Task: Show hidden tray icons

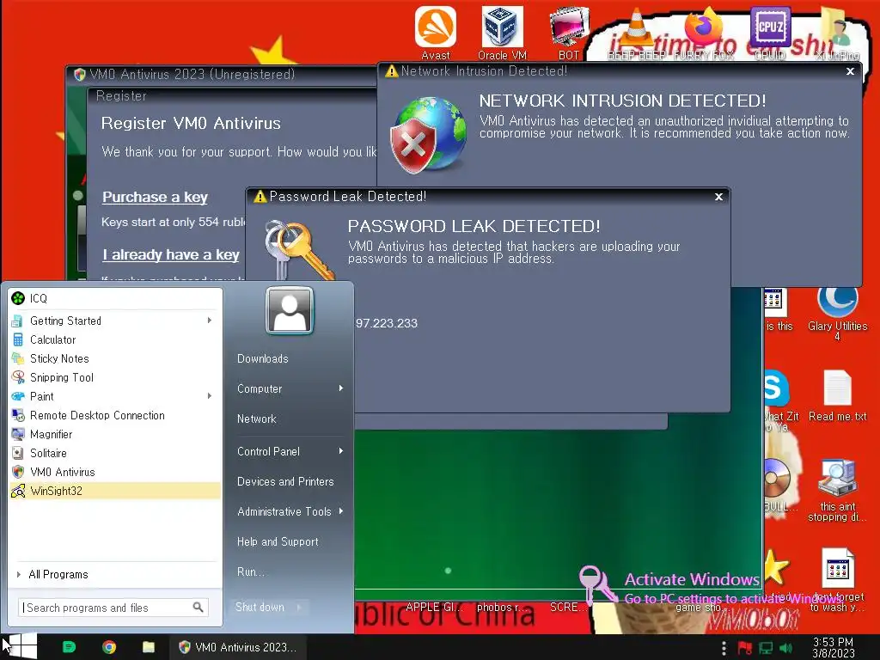Action: click(724, 648)
